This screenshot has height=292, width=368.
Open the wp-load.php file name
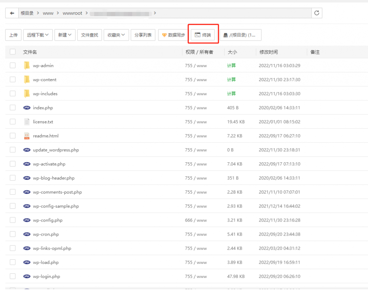(46, 263)
